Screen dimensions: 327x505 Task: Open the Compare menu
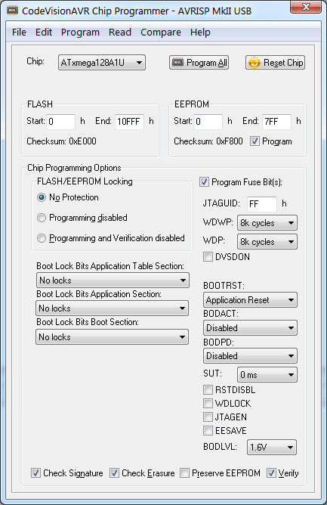pyautogui.click(x=161, y=33)
